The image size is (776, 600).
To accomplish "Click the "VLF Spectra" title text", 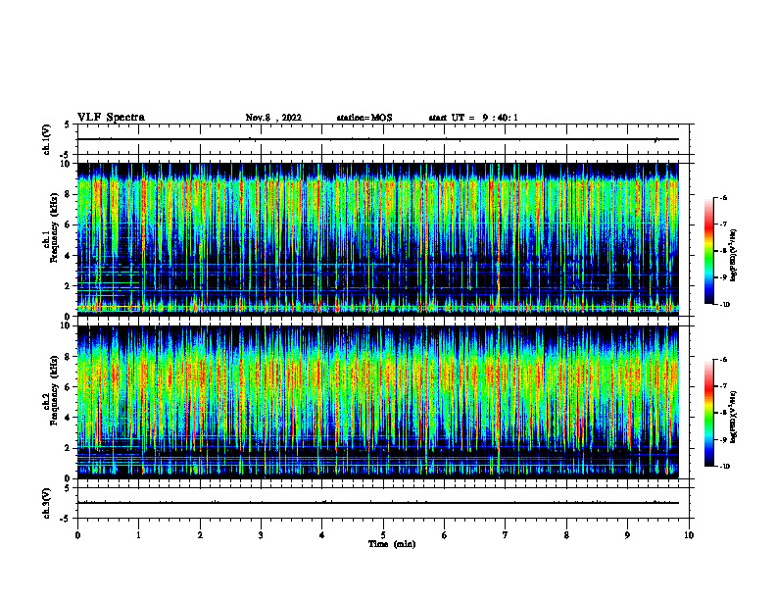I will click(111, 118).
